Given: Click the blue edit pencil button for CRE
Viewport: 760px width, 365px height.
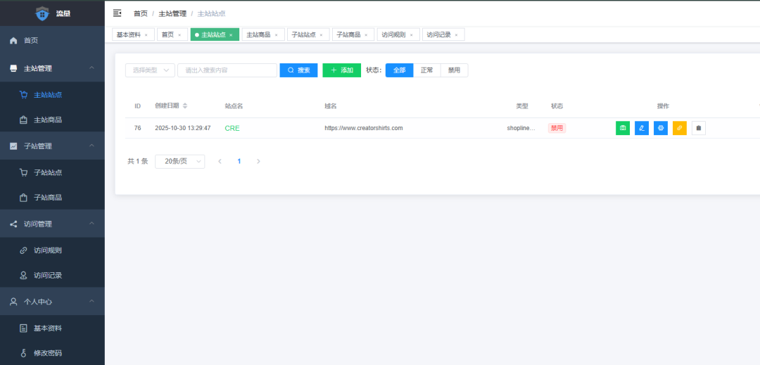Looking at the screenshot, I should click(642, 128).
